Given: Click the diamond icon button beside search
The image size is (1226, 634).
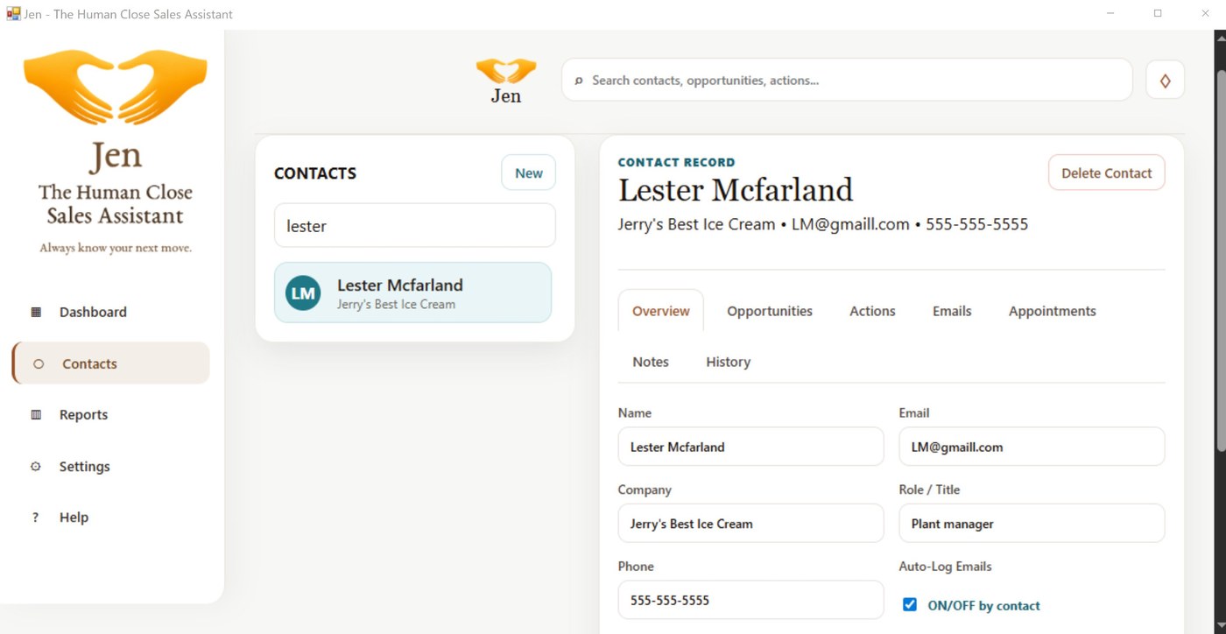Looking at the screenshot, I should point(1165,80).
